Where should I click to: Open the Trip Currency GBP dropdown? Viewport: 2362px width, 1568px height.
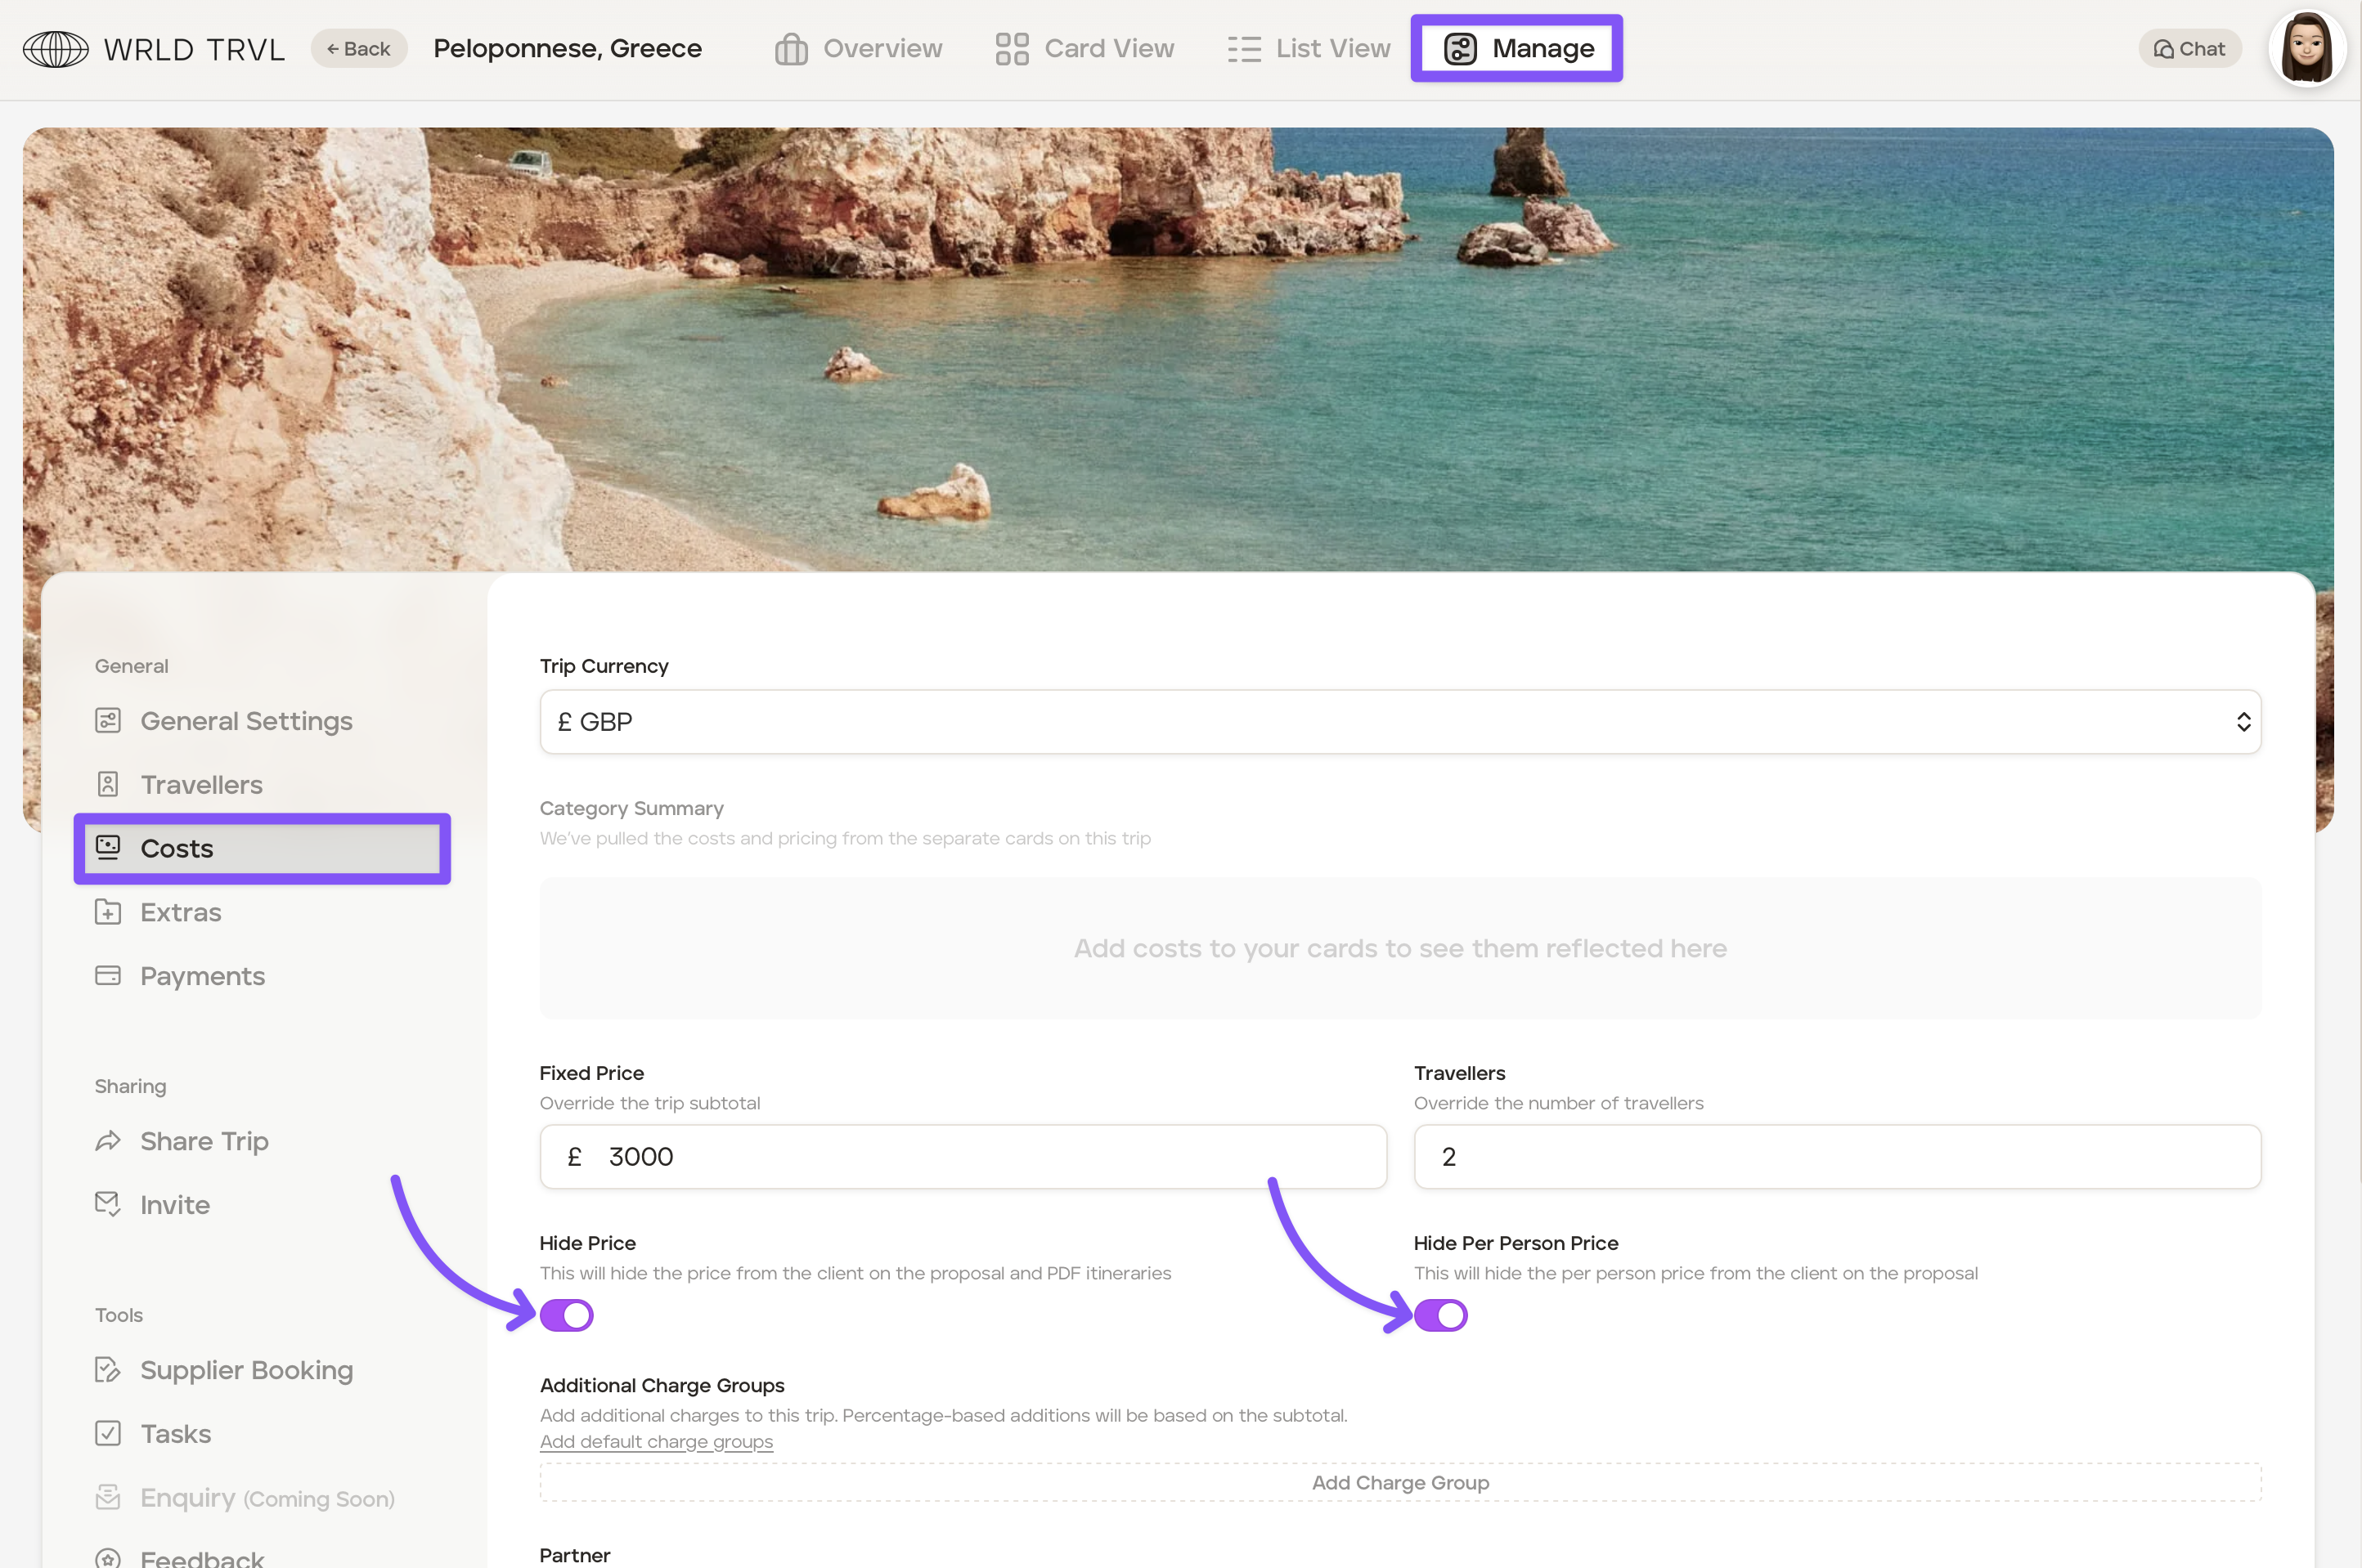[x=1399, y=722]
